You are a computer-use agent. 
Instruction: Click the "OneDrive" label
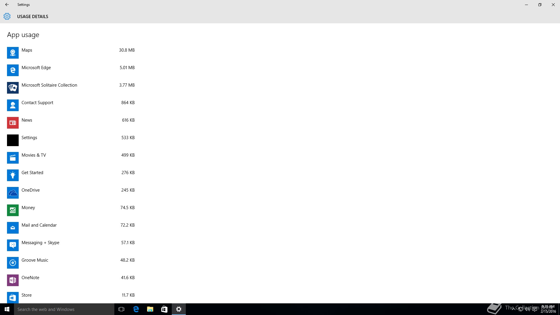tap(31, 190)
